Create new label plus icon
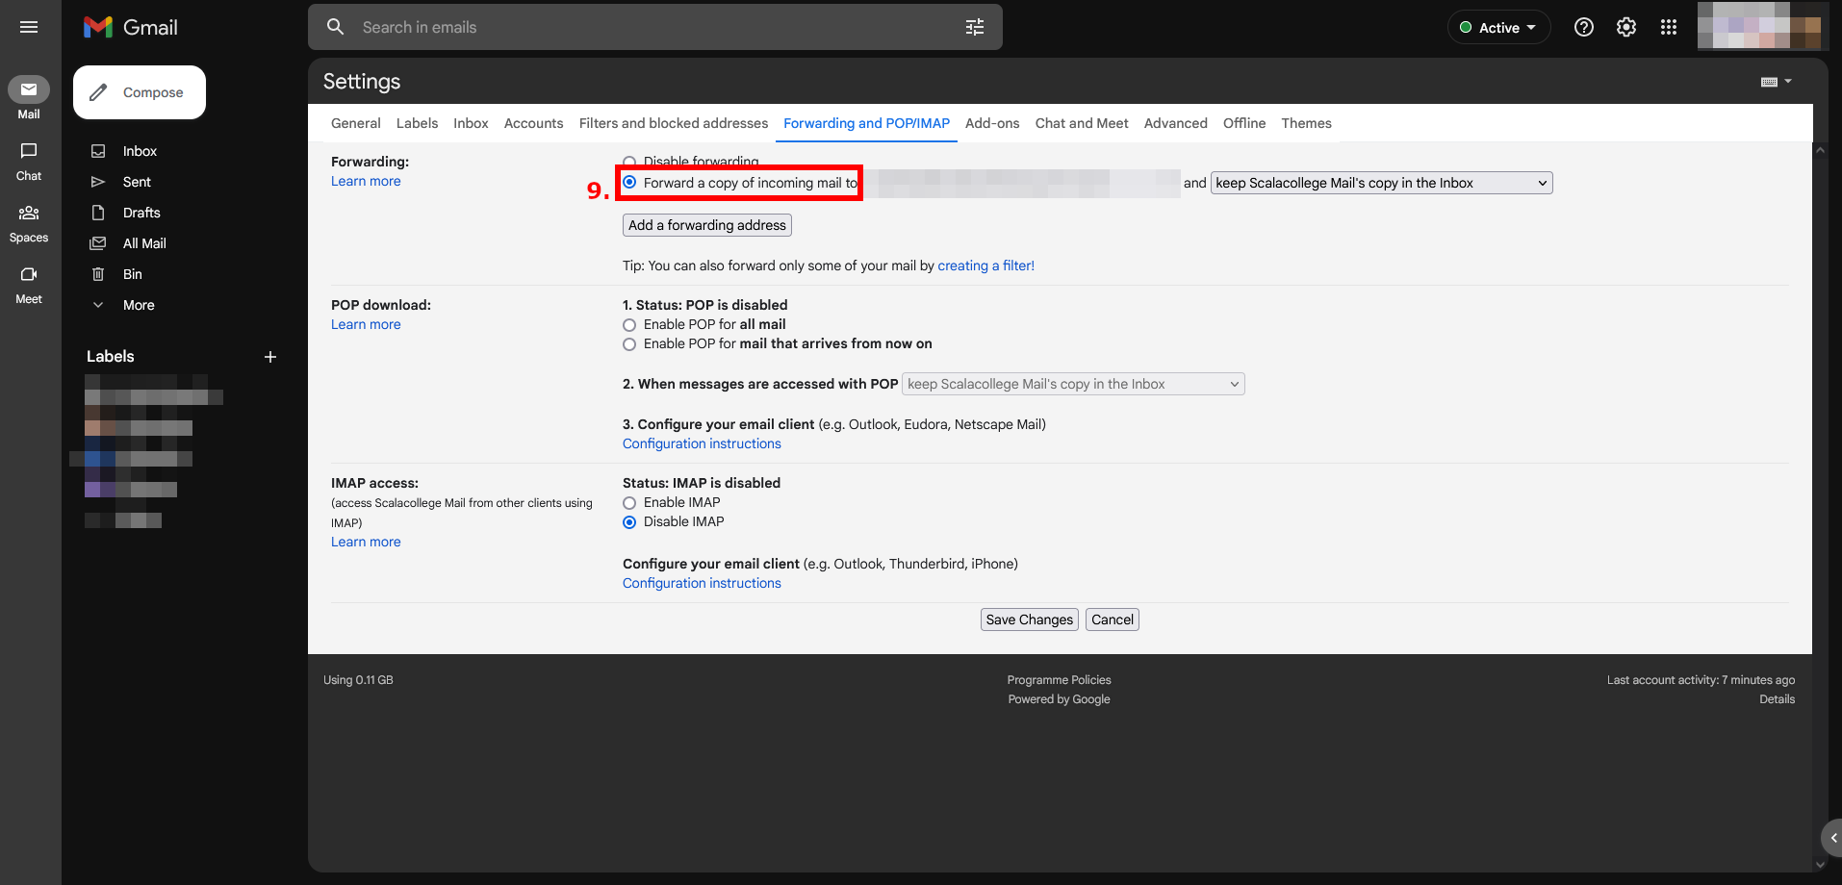 [270, 357]
